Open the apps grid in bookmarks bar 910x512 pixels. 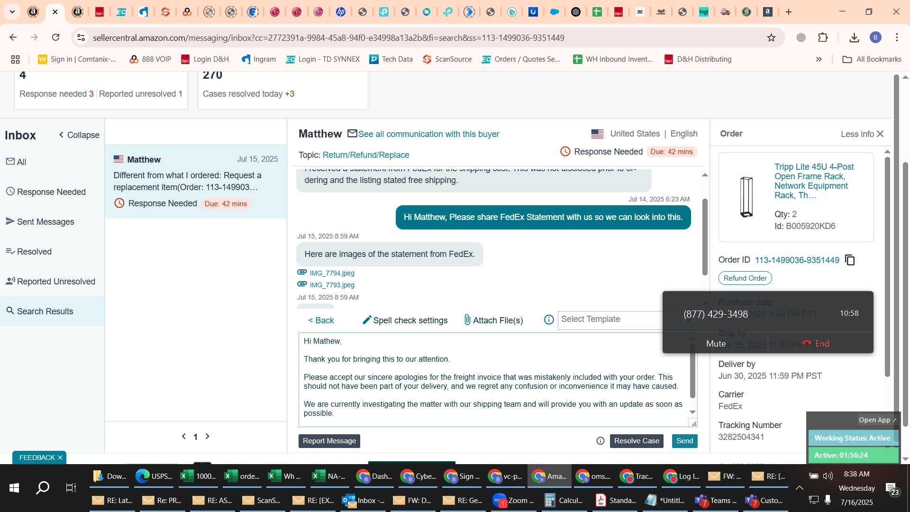click(x=15, y=59)
